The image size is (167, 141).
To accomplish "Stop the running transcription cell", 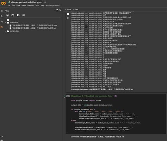I will pos(68,14).
